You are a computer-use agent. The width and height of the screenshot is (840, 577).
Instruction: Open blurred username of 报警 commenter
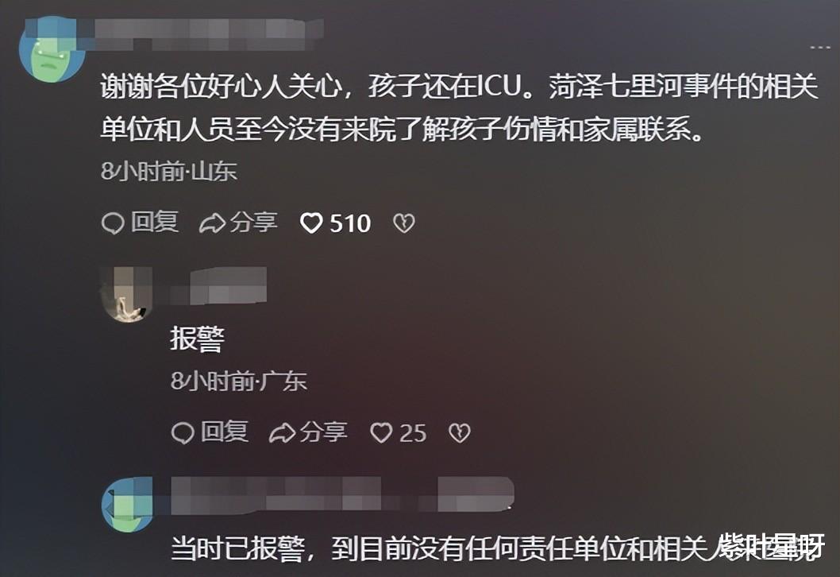(x=218, y=286)
